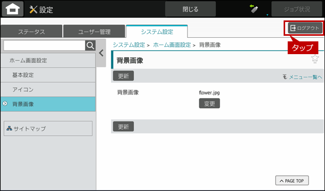
Task: Click the 変更 button under flower.jpg
Action: [210, 103]
